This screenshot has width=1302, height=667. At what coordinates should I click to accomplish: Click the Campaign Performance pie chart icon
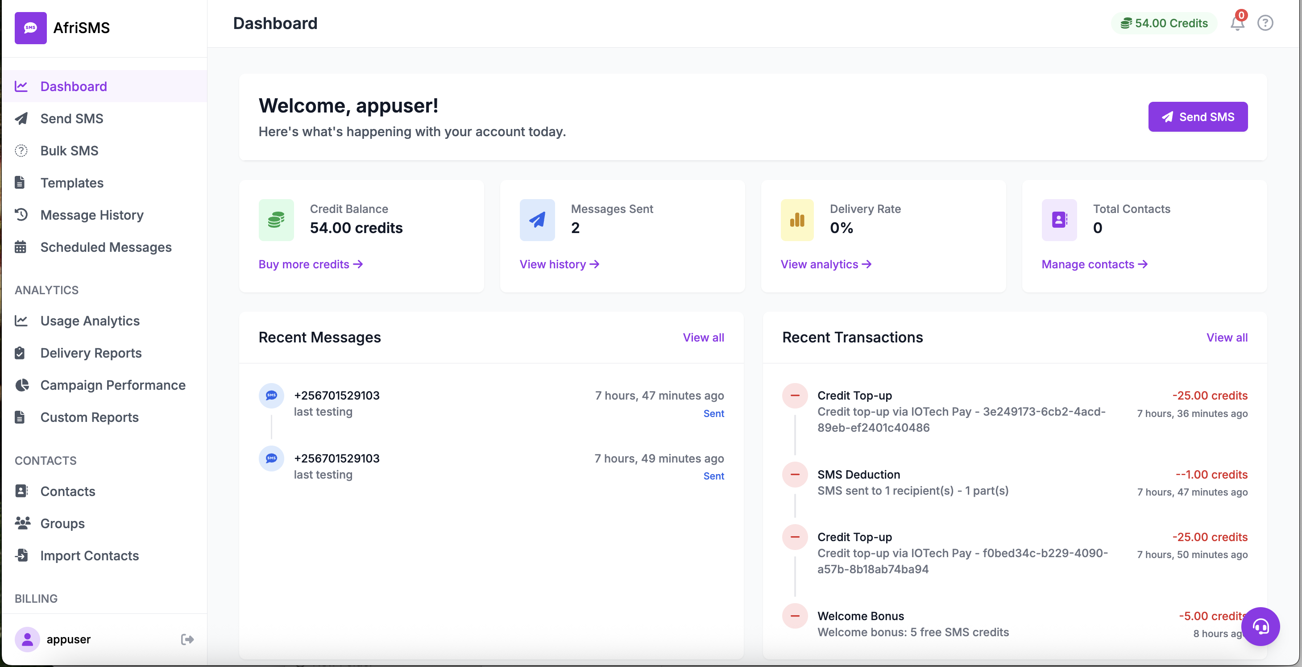click(21, 385)
